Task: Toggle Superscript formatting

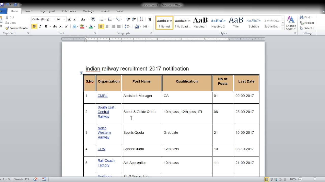Action: pos(67,27)
